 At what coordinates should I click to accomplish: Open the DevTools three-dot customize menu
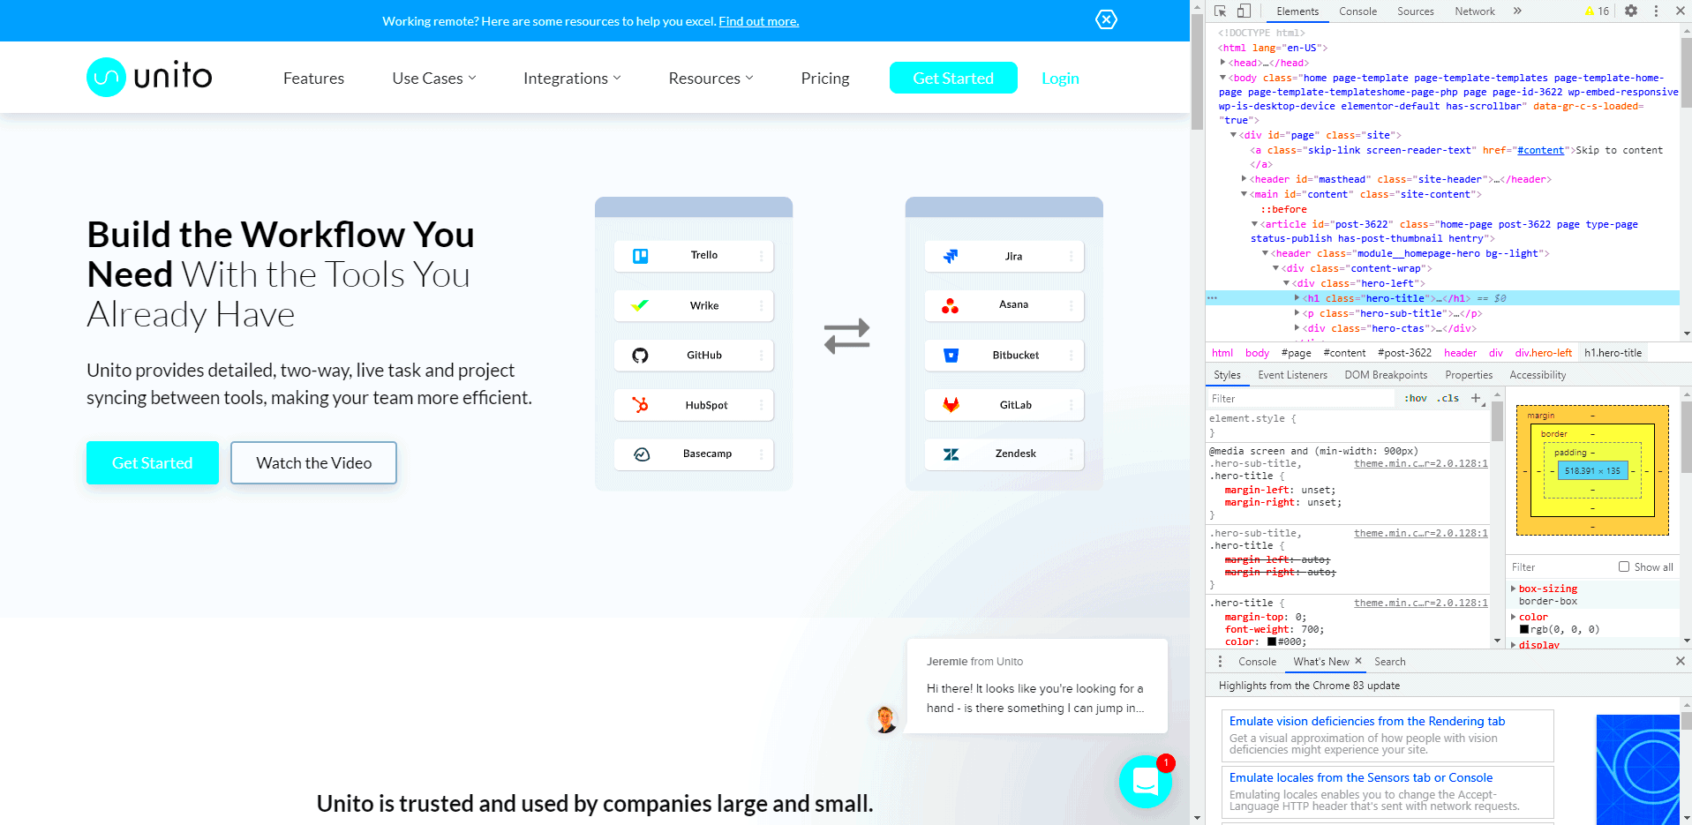pyautogui.click(x=1656, y=11)
